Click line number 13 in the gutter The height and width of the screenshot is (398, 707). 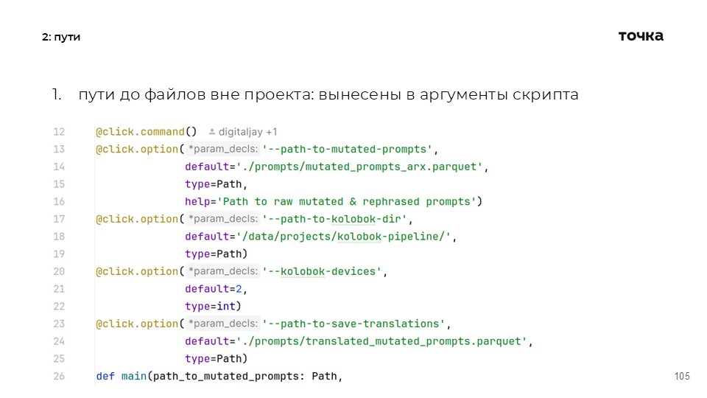pyautogui.click(x=59, y=150)
